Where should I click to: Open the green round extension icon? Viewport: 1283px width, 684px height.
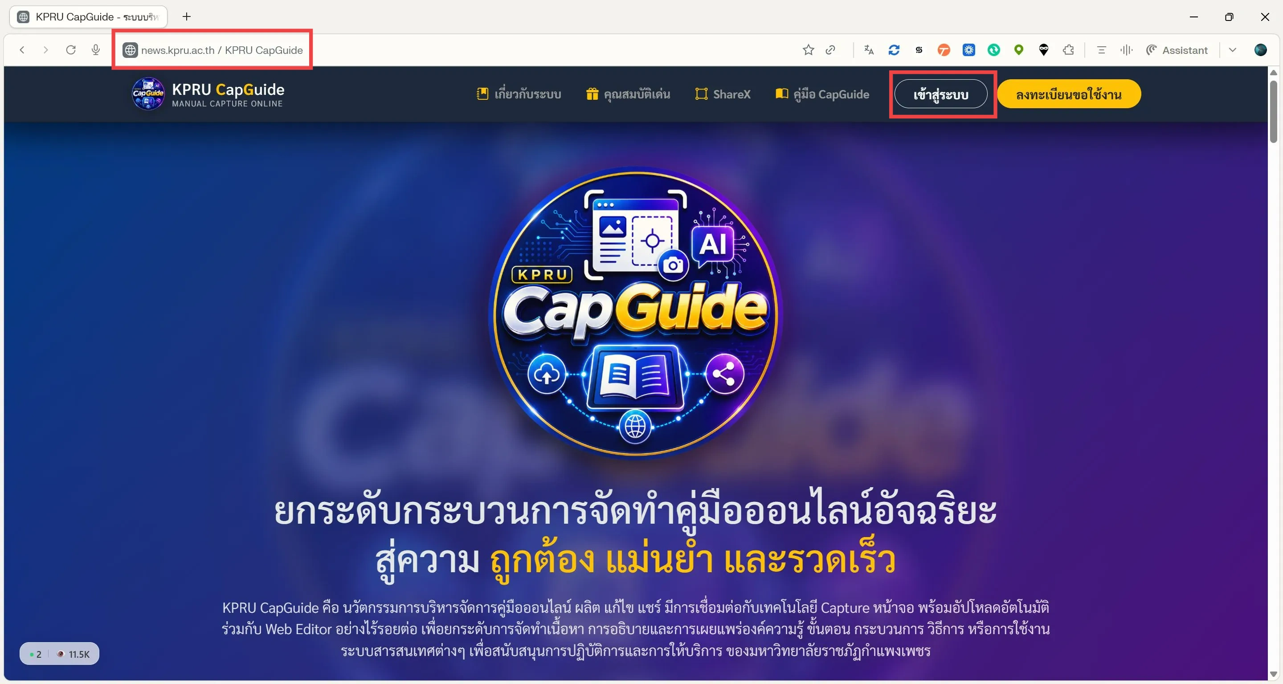(x=993, y=50)
